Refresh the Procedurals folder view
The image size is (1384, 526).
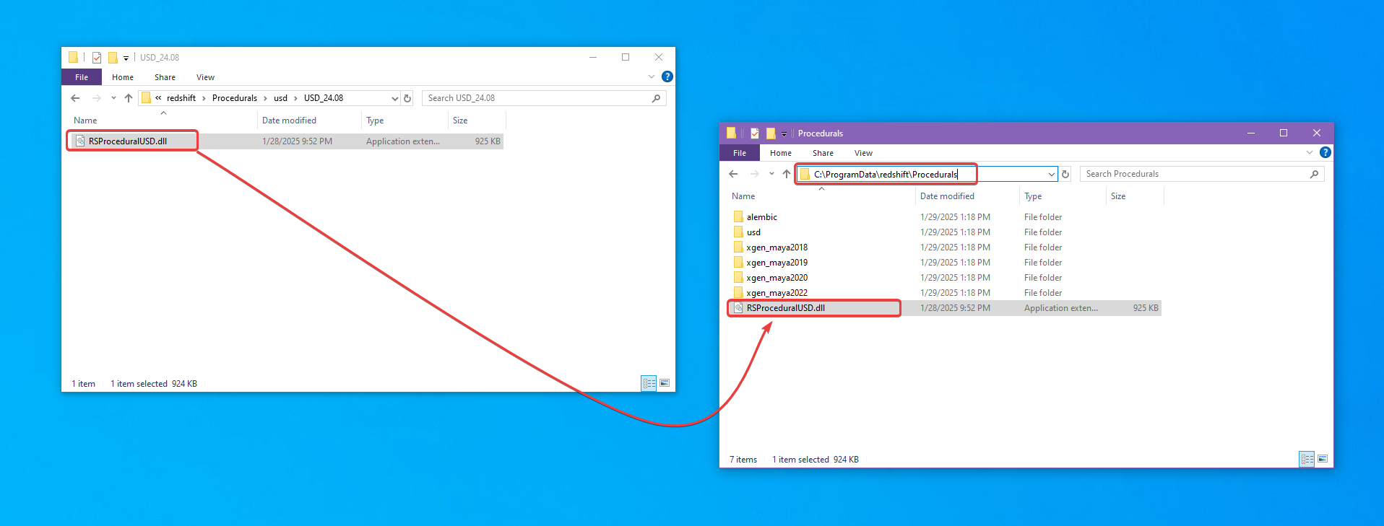pos(1065,174)
